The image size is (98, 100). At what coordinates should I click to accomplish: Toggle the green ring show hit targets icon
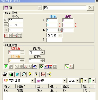(x=41, y=67)
